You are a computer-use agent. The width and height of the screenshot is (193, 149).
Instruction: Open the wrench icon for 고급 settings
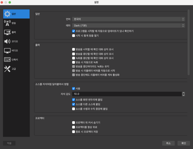(x=7, y=69)
